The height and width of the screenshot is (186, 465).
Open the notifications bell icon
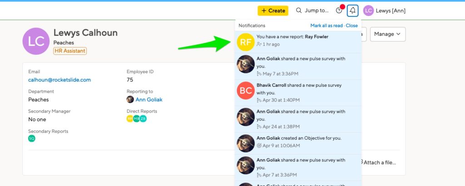(x=352, y=11)
